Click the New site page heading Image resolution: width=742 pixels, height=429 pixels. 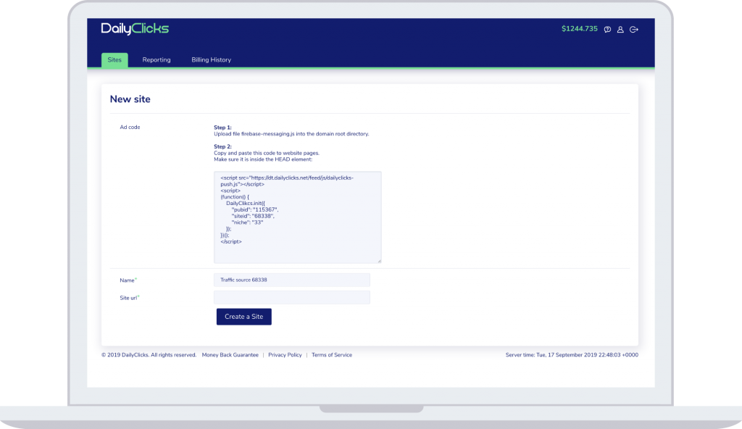130,99
